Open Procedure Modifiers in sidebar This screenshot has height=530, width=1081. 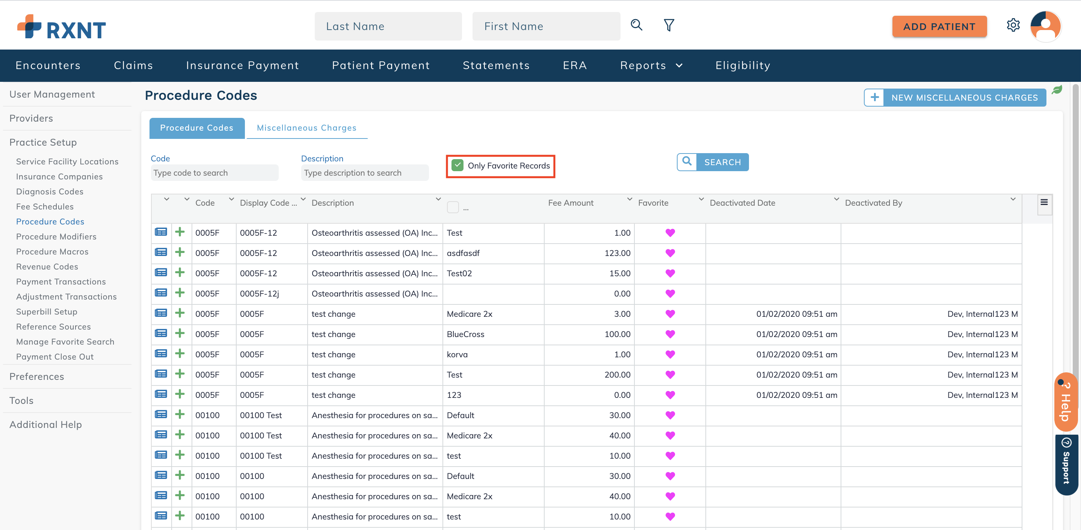click(56, 236)
